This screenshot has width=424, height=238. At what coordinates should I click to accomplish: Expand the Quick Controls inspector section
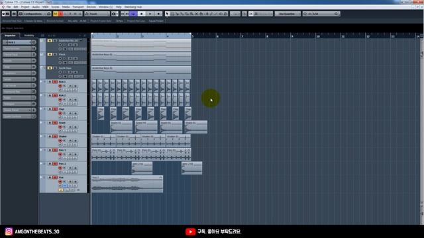pyautogui.click(x=19, y=116)
